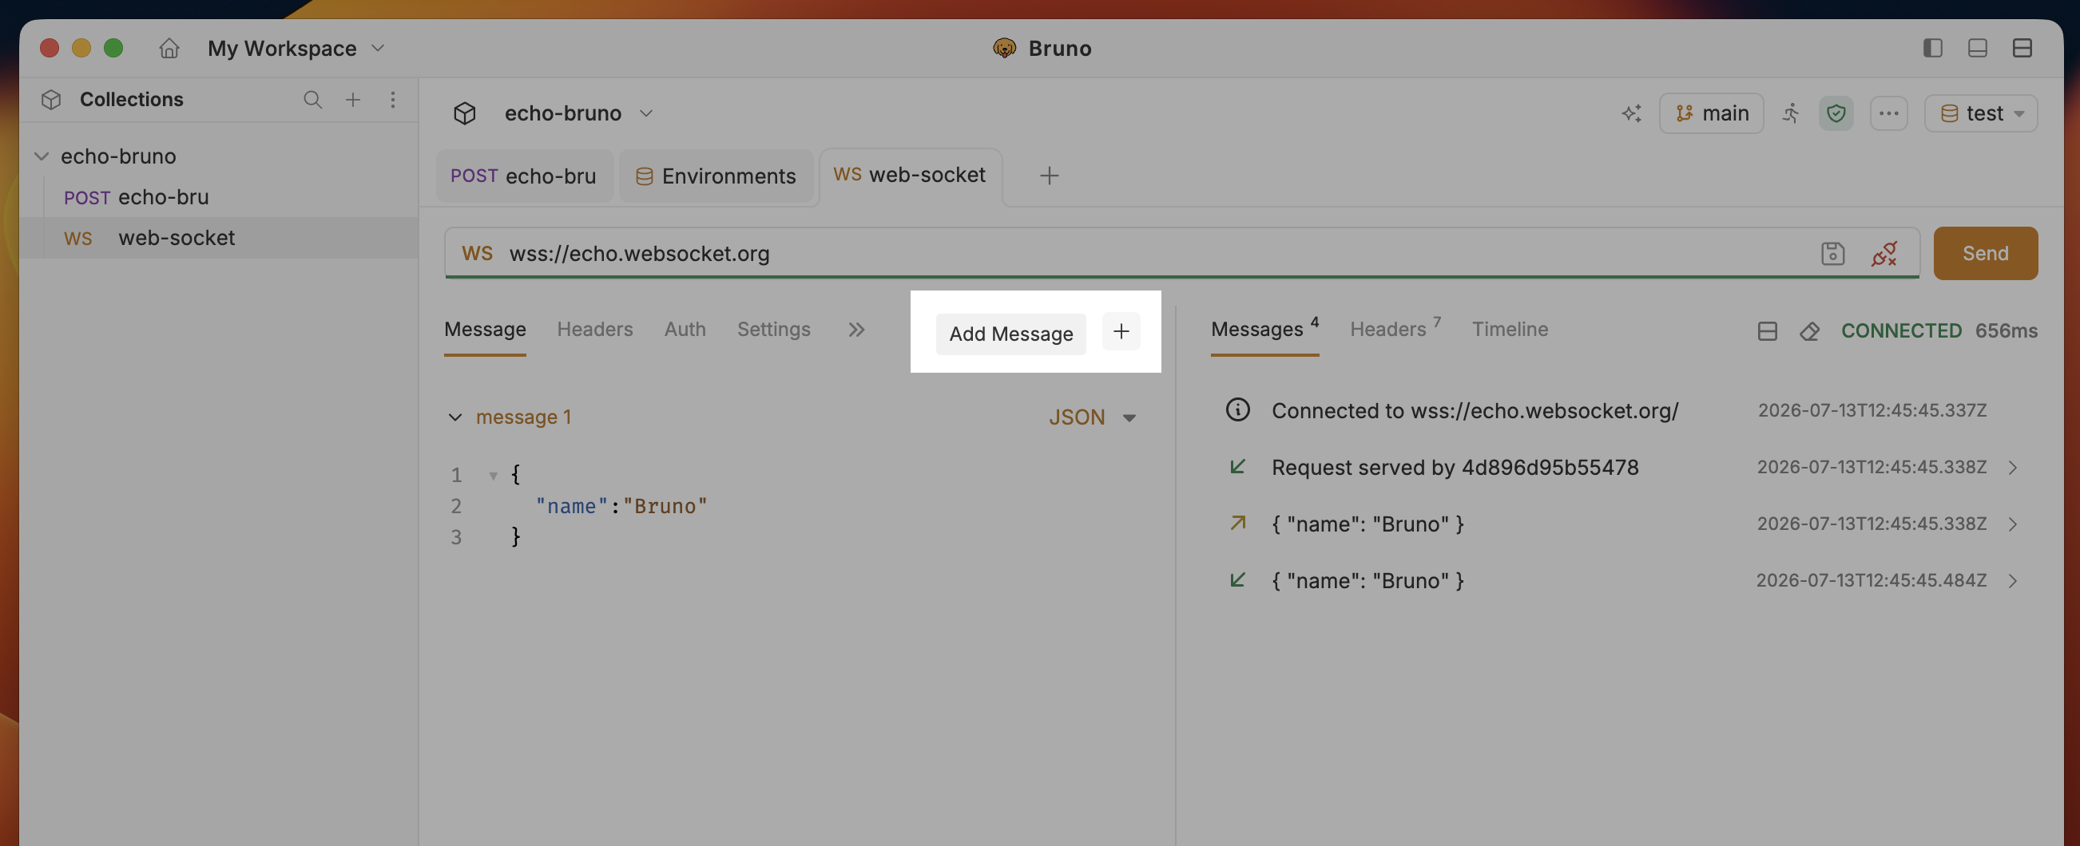Click the AI sparkles icon

click(x=1631, y=113)
